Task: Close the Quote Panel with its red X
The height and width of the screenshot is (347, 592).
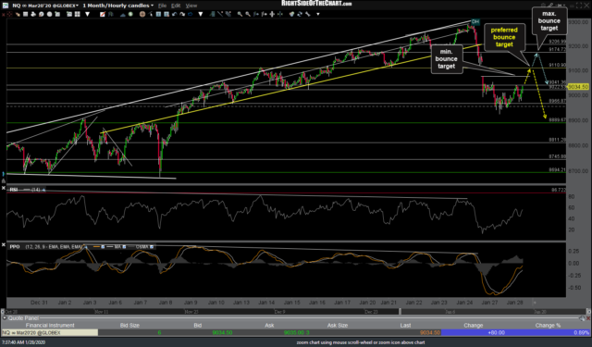Action: pos(588,318)
